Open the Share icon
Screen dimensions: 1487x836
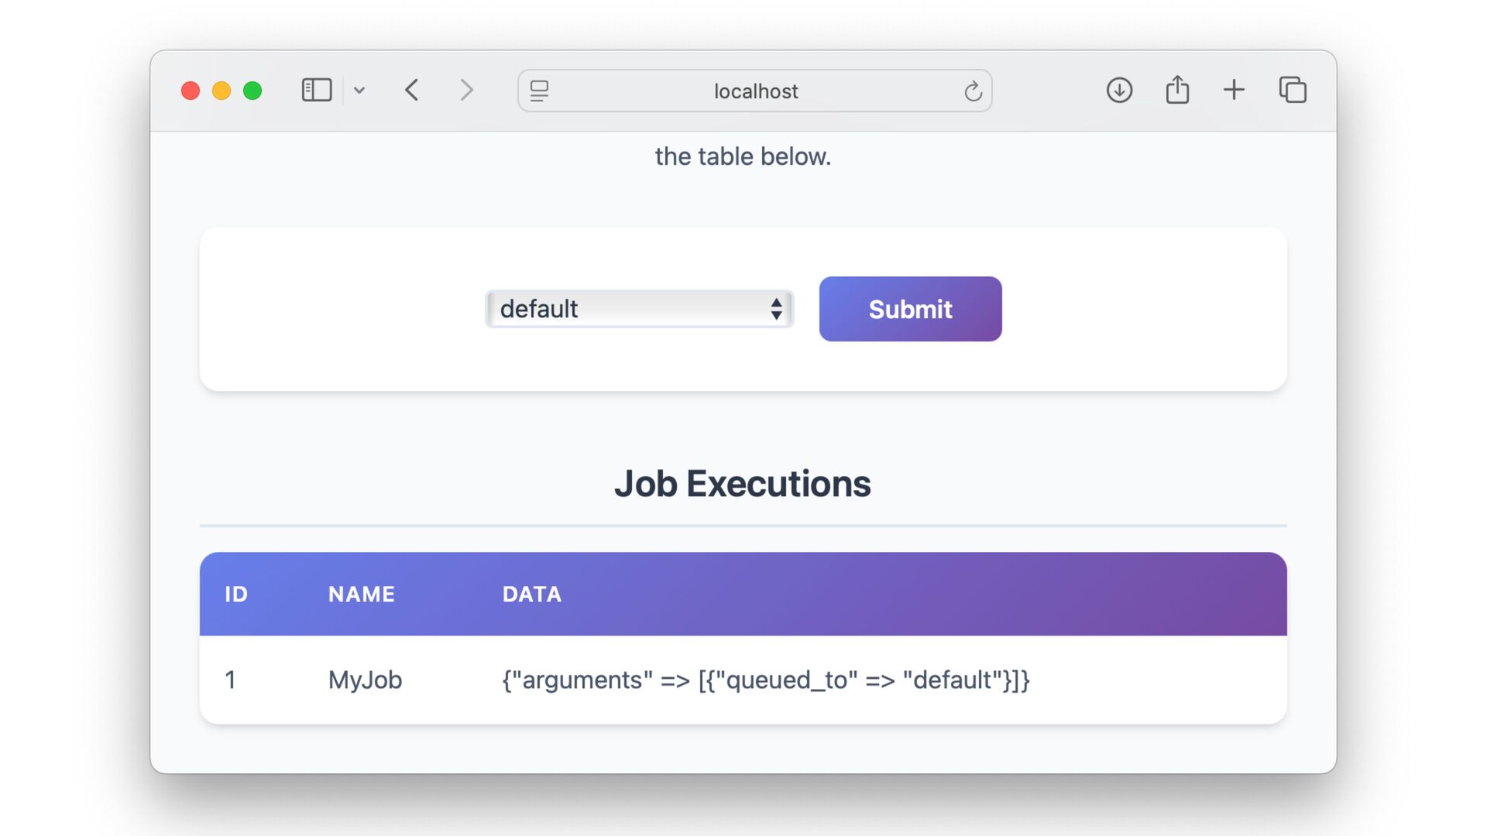[x=1177, y=90]
